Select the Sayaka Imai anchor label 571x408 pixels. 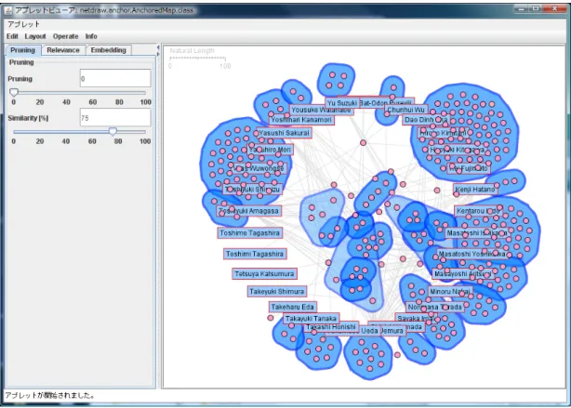coord(415,319)
